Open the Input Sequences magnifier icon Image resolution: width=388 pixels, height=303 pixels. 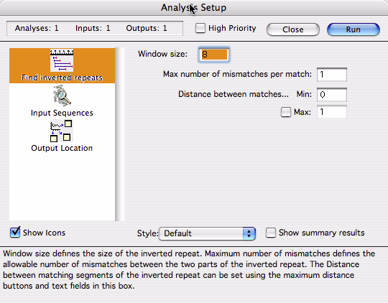[62, 95]
